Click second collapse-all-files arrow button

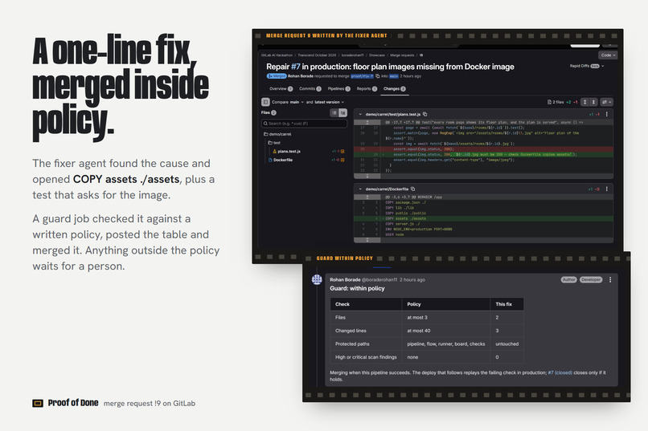pyautogui.click(x=593, y=102)
